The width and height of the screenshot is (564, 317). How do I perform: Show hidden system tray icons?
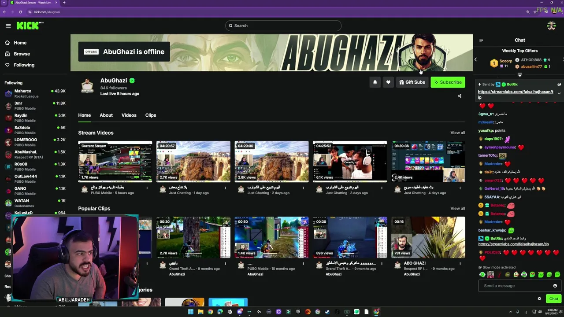(510, 312)
